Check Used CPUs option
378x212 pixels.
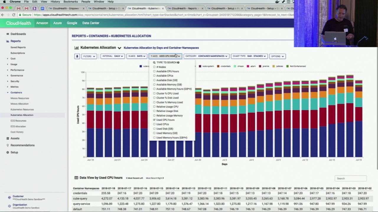pos(154,124)
